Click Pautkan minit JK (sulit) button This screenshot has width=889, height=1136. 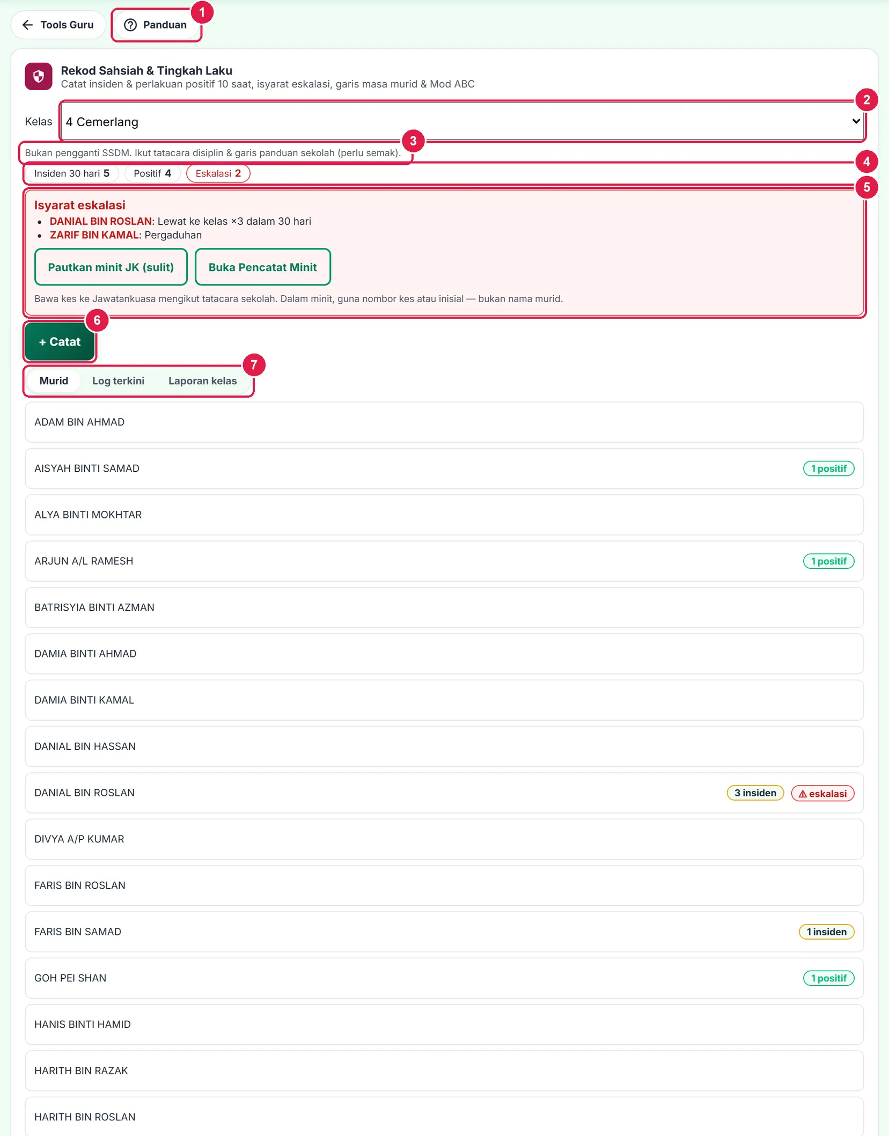(111, 267)
